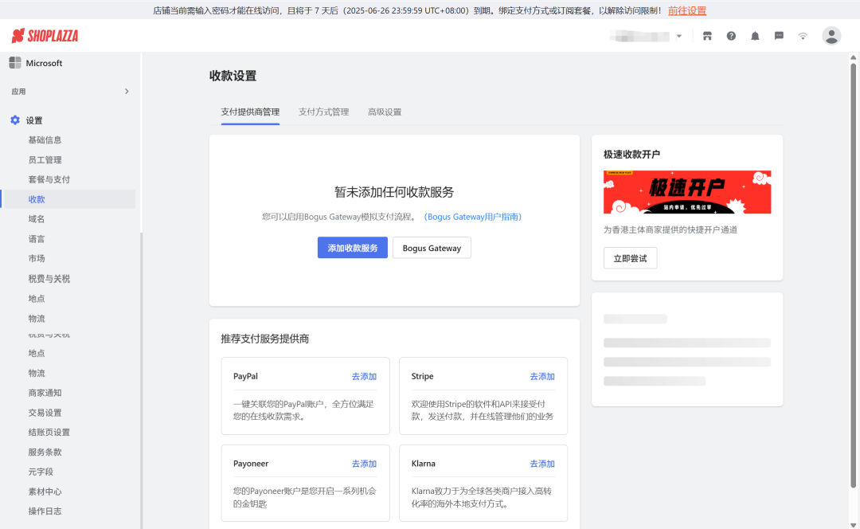This screenshot has height=529, width=860.
Task: Open the chat message icon
Action: [x=779, y=36]
